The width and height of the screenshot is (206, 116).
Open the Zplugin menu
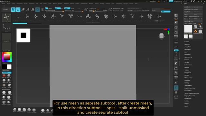click(126, 4)
